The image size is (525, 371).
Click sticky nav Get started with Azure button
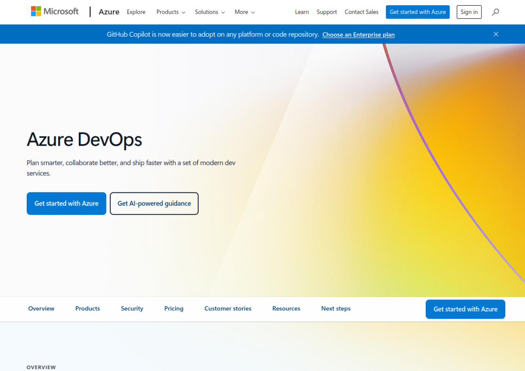click(466, 309)
